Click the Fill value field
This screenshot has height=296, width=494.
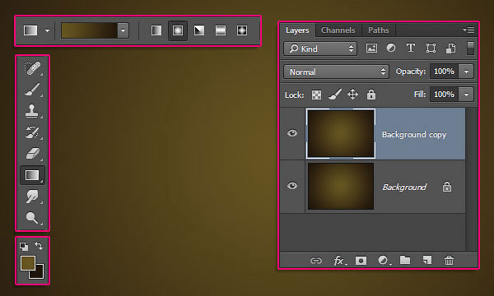pyautogui.click(x=445, y=95)
